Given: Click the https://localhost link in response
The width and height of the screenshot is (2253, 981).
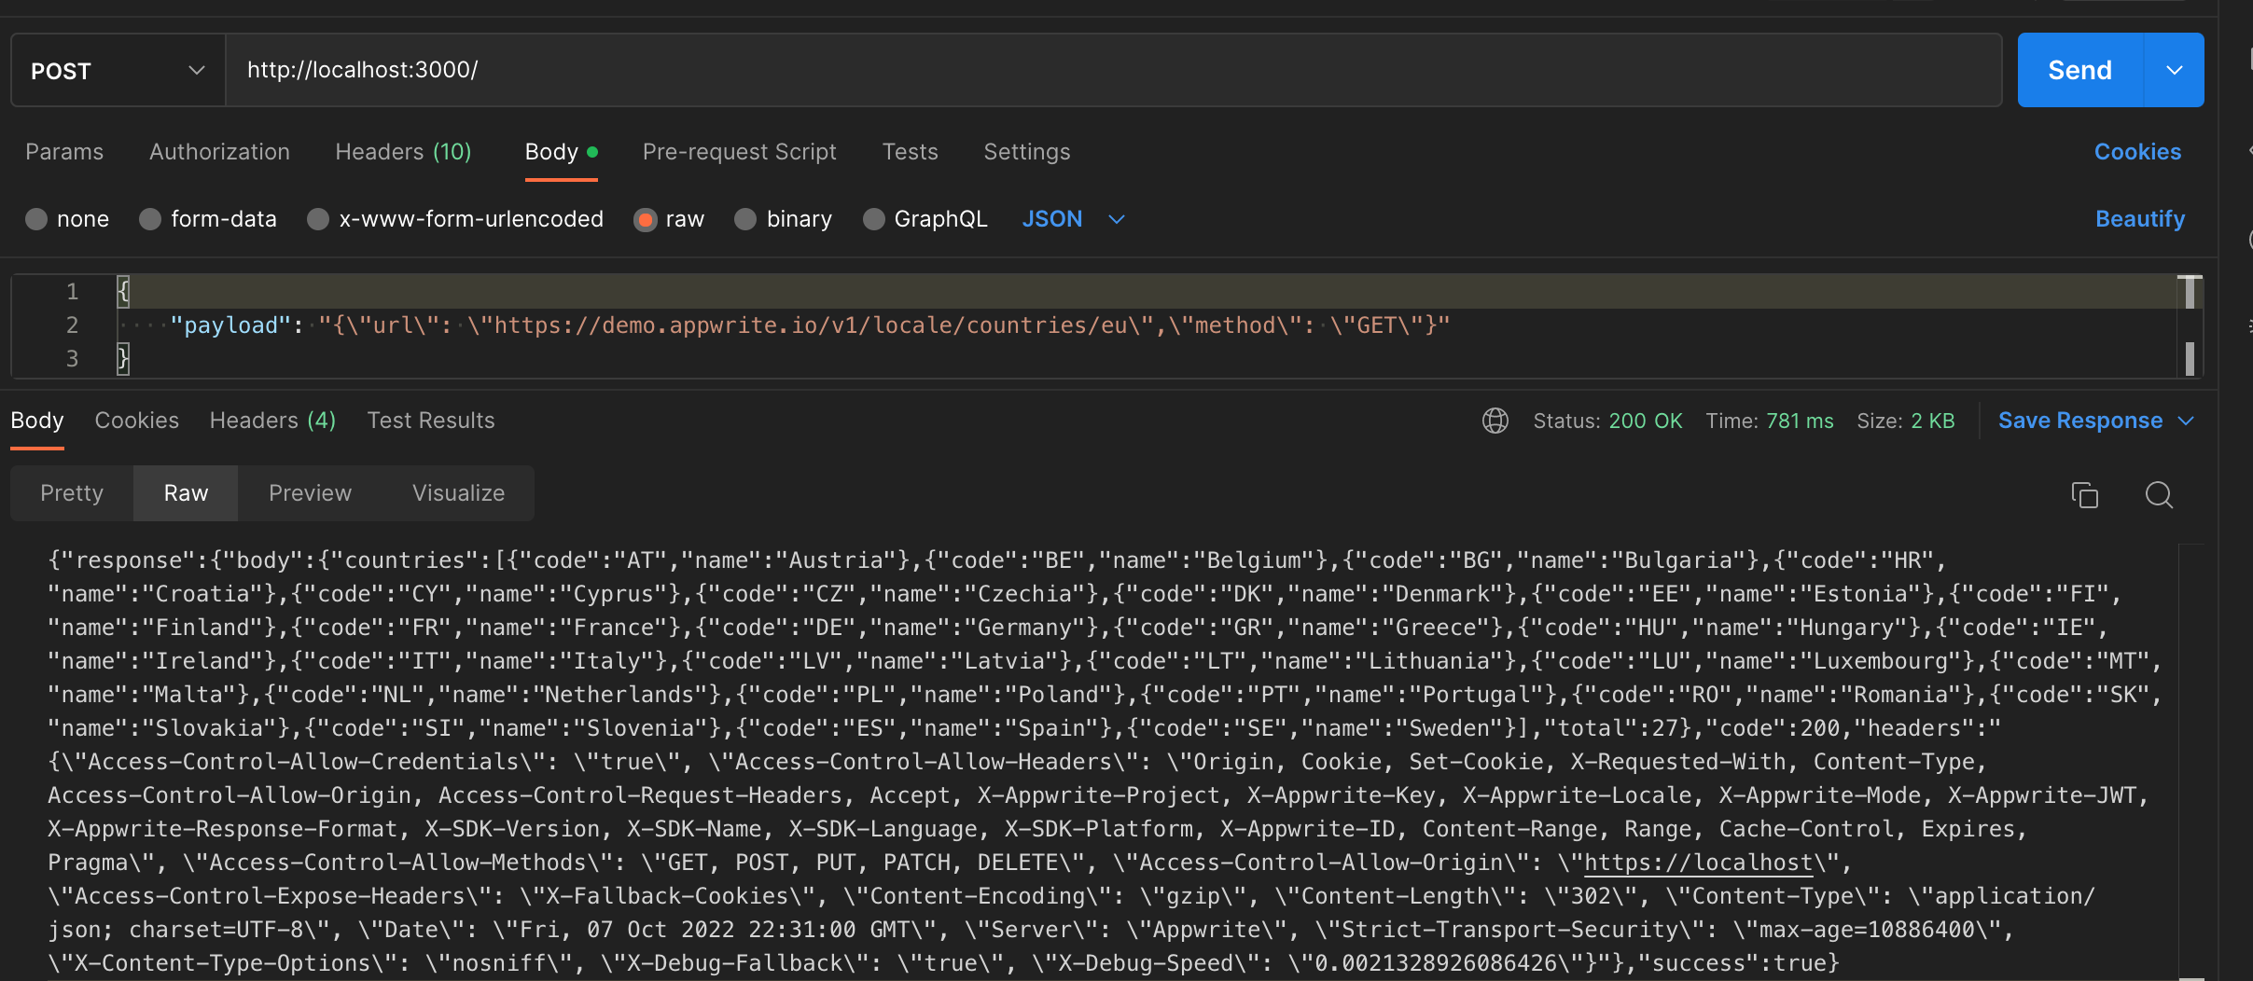Looking at the screenshot, I should click(1698, 863).
